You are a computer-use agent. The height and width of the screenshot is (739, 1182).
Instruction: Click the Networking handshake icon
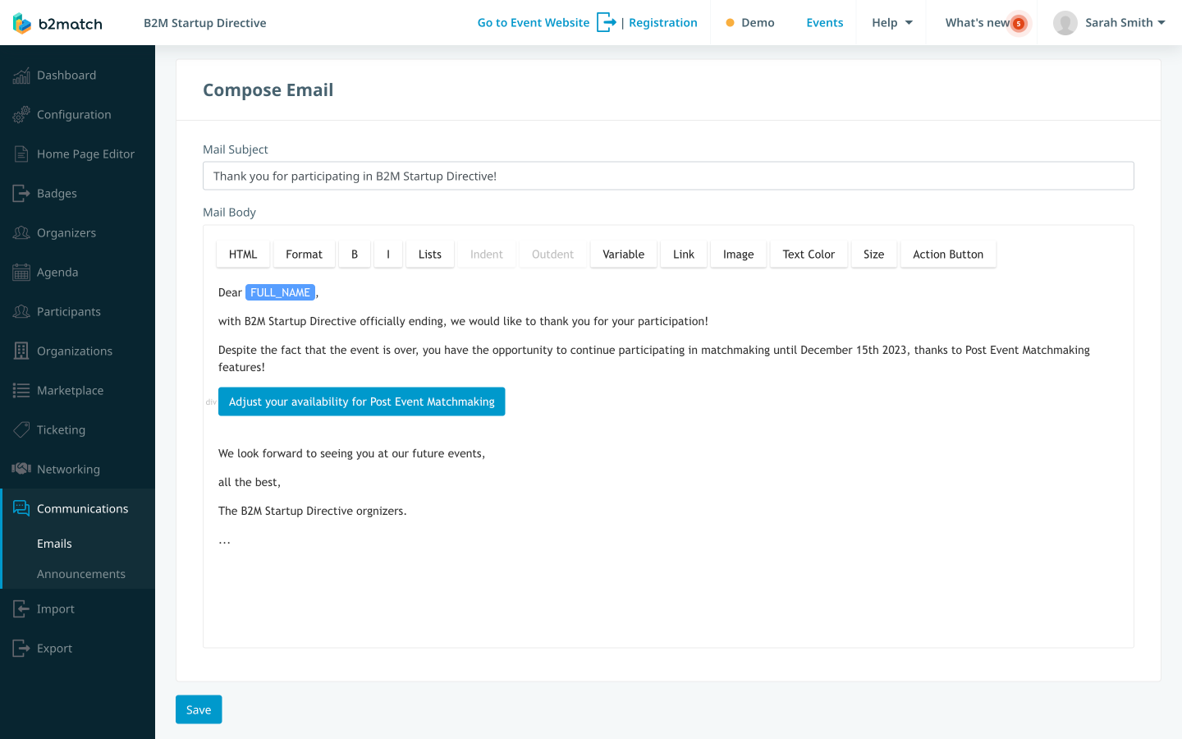click(x=21, y=469)
